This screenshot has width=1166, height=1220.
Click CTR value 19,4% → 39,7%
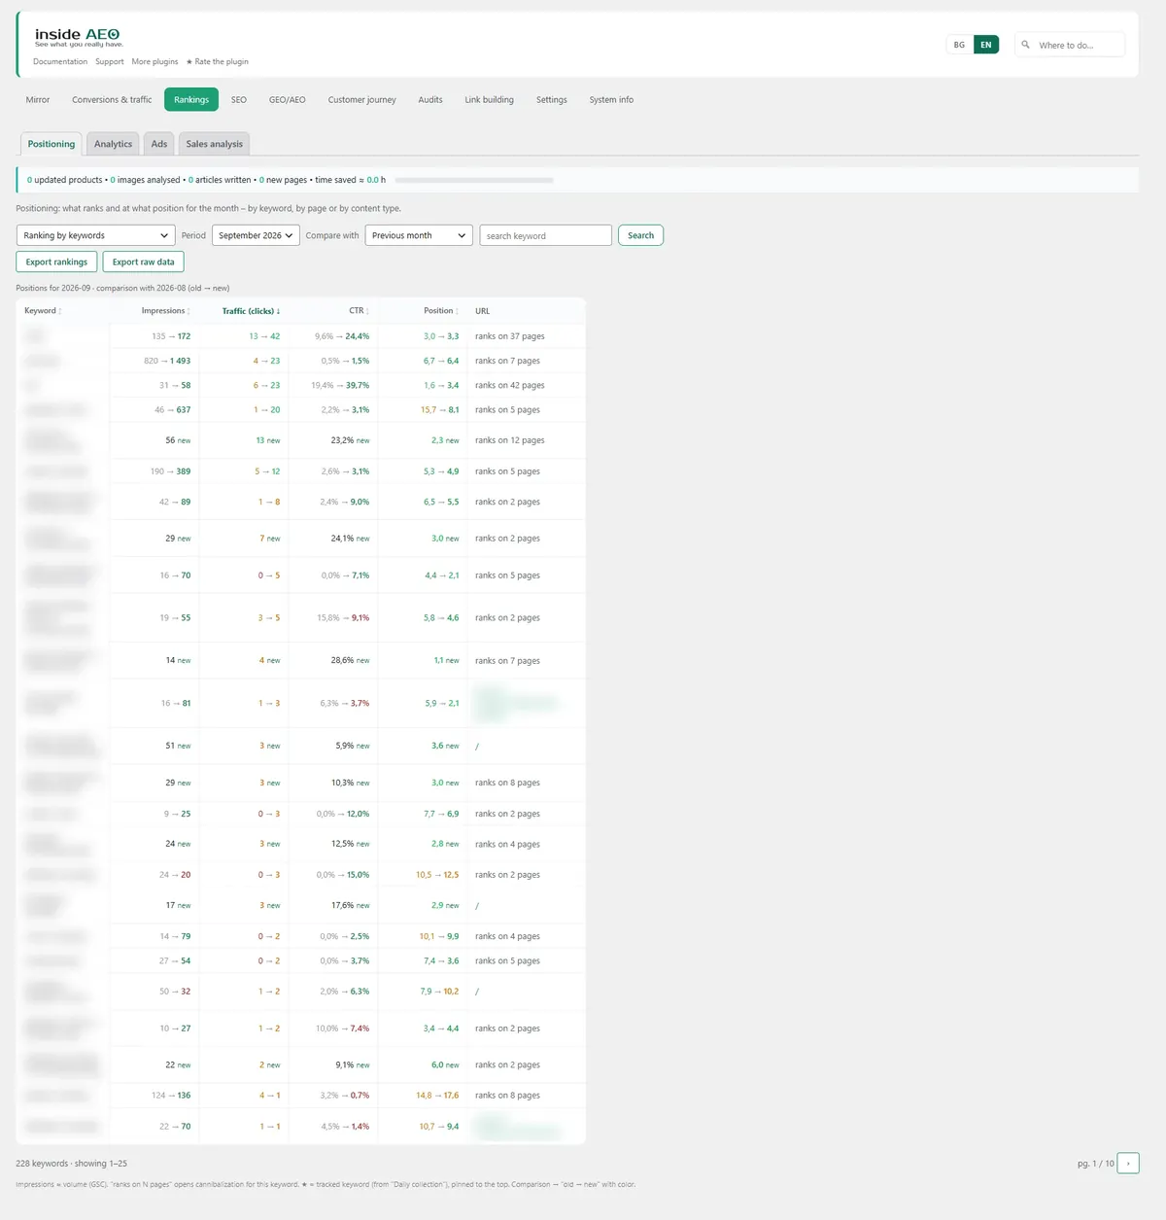coord(340,385)
